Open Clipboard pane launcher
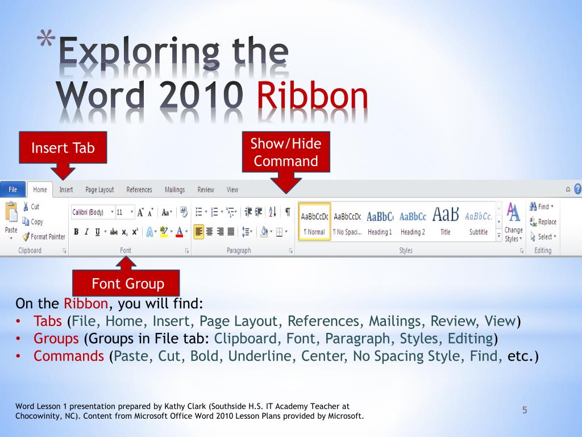 tap(65, 251)
